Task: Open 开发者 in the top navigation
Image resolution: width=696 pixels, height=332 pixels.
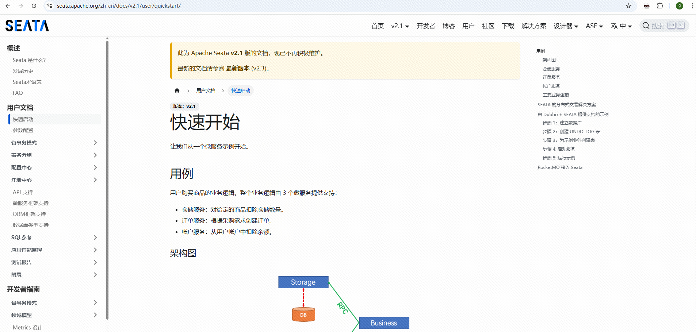Action: pos(426,26)
